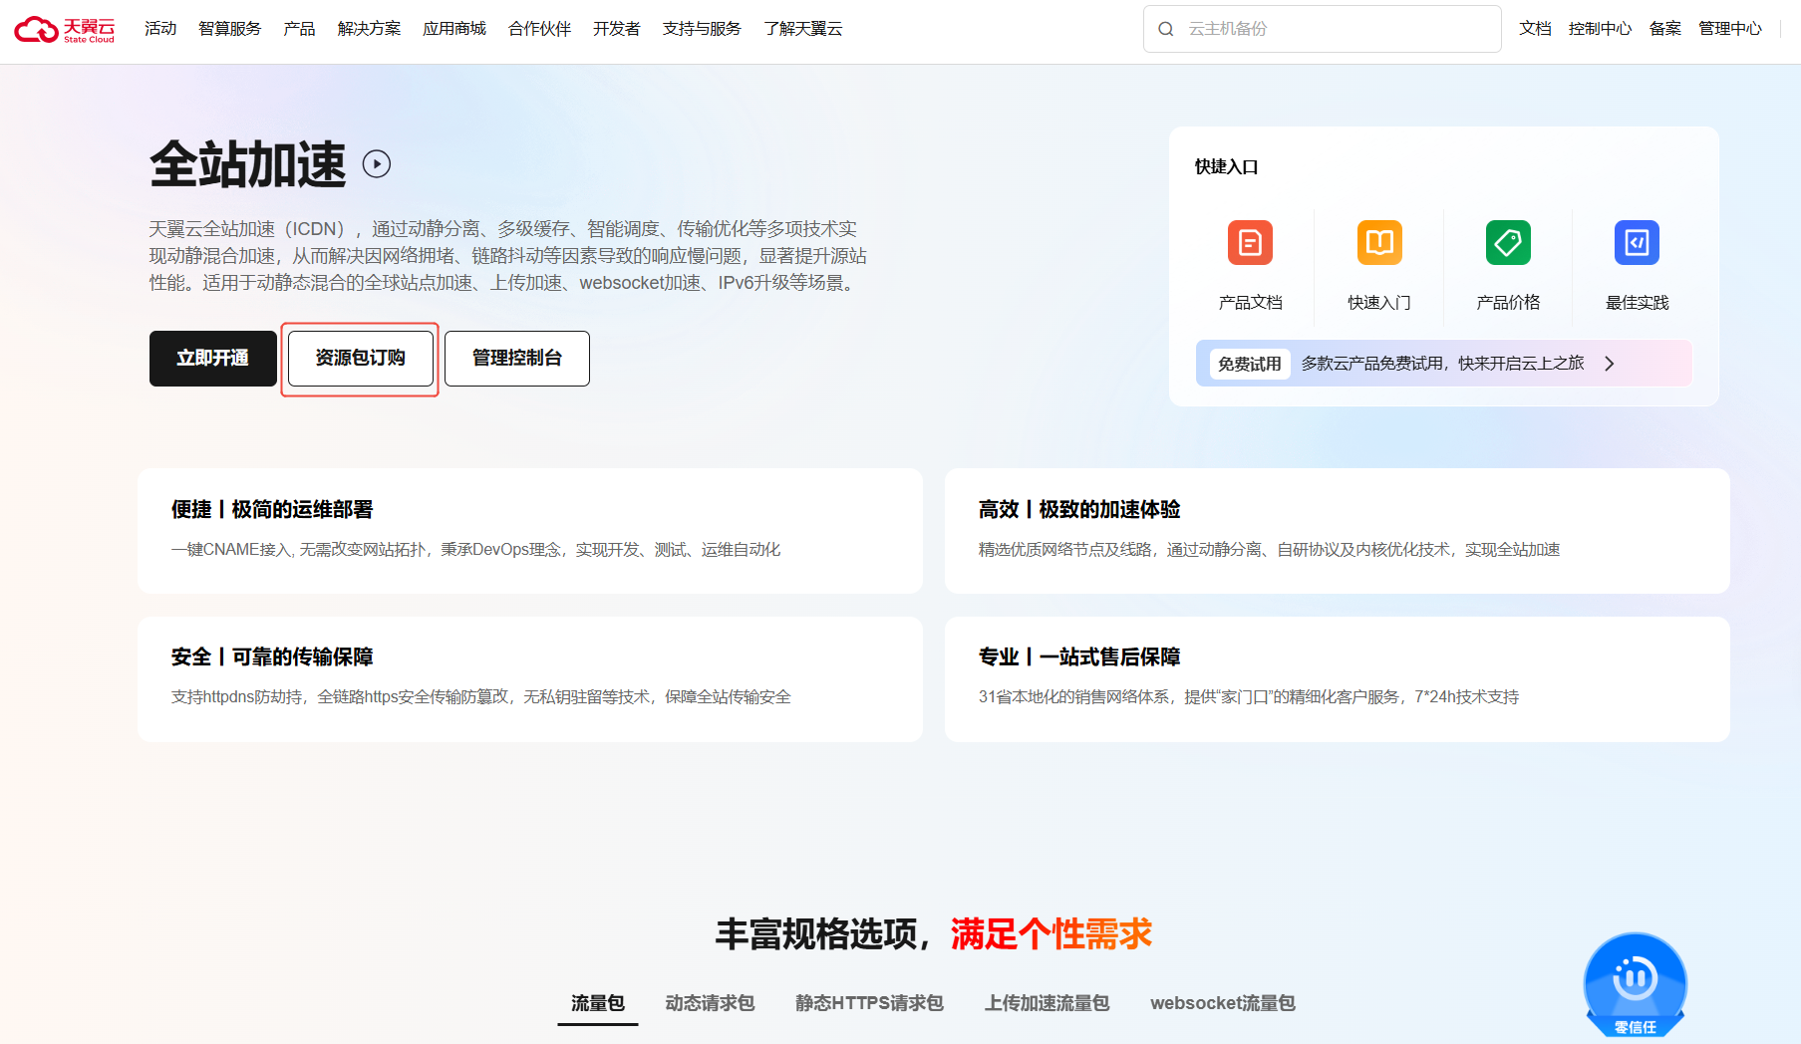Select the 流量包 tab
The height and width of the screenshot is (1044, 1801).
(x=598, y=1003)
